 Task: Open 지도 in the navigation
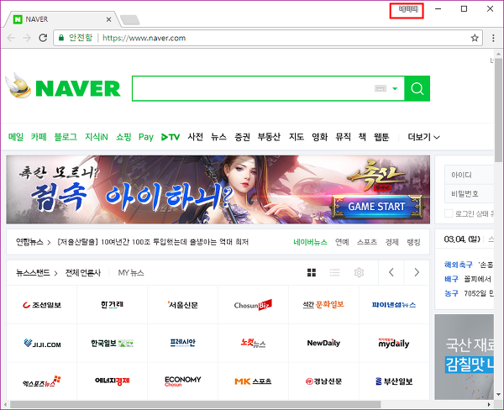pos(296,137)
